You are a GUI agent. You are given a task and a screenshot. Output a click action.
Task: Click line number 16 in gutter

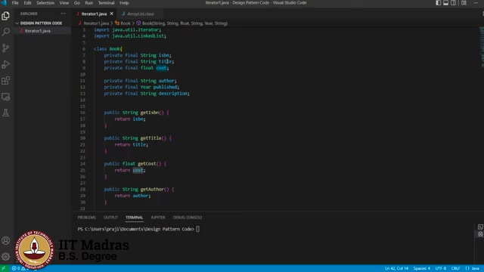point(82,113)
